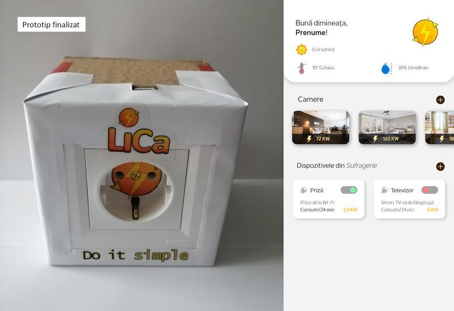Screen dimensions: 454x311
Task: Turn off the Priză switch
Action: pos(349,190)
